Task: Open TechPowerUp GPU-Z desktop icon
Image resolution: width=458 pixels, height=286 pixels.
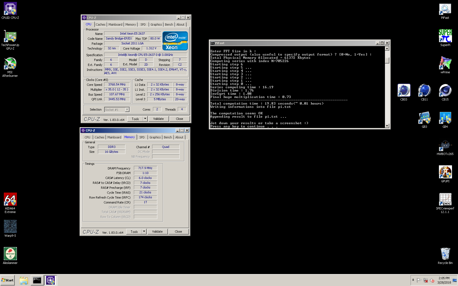Action: tap(10, 40)
